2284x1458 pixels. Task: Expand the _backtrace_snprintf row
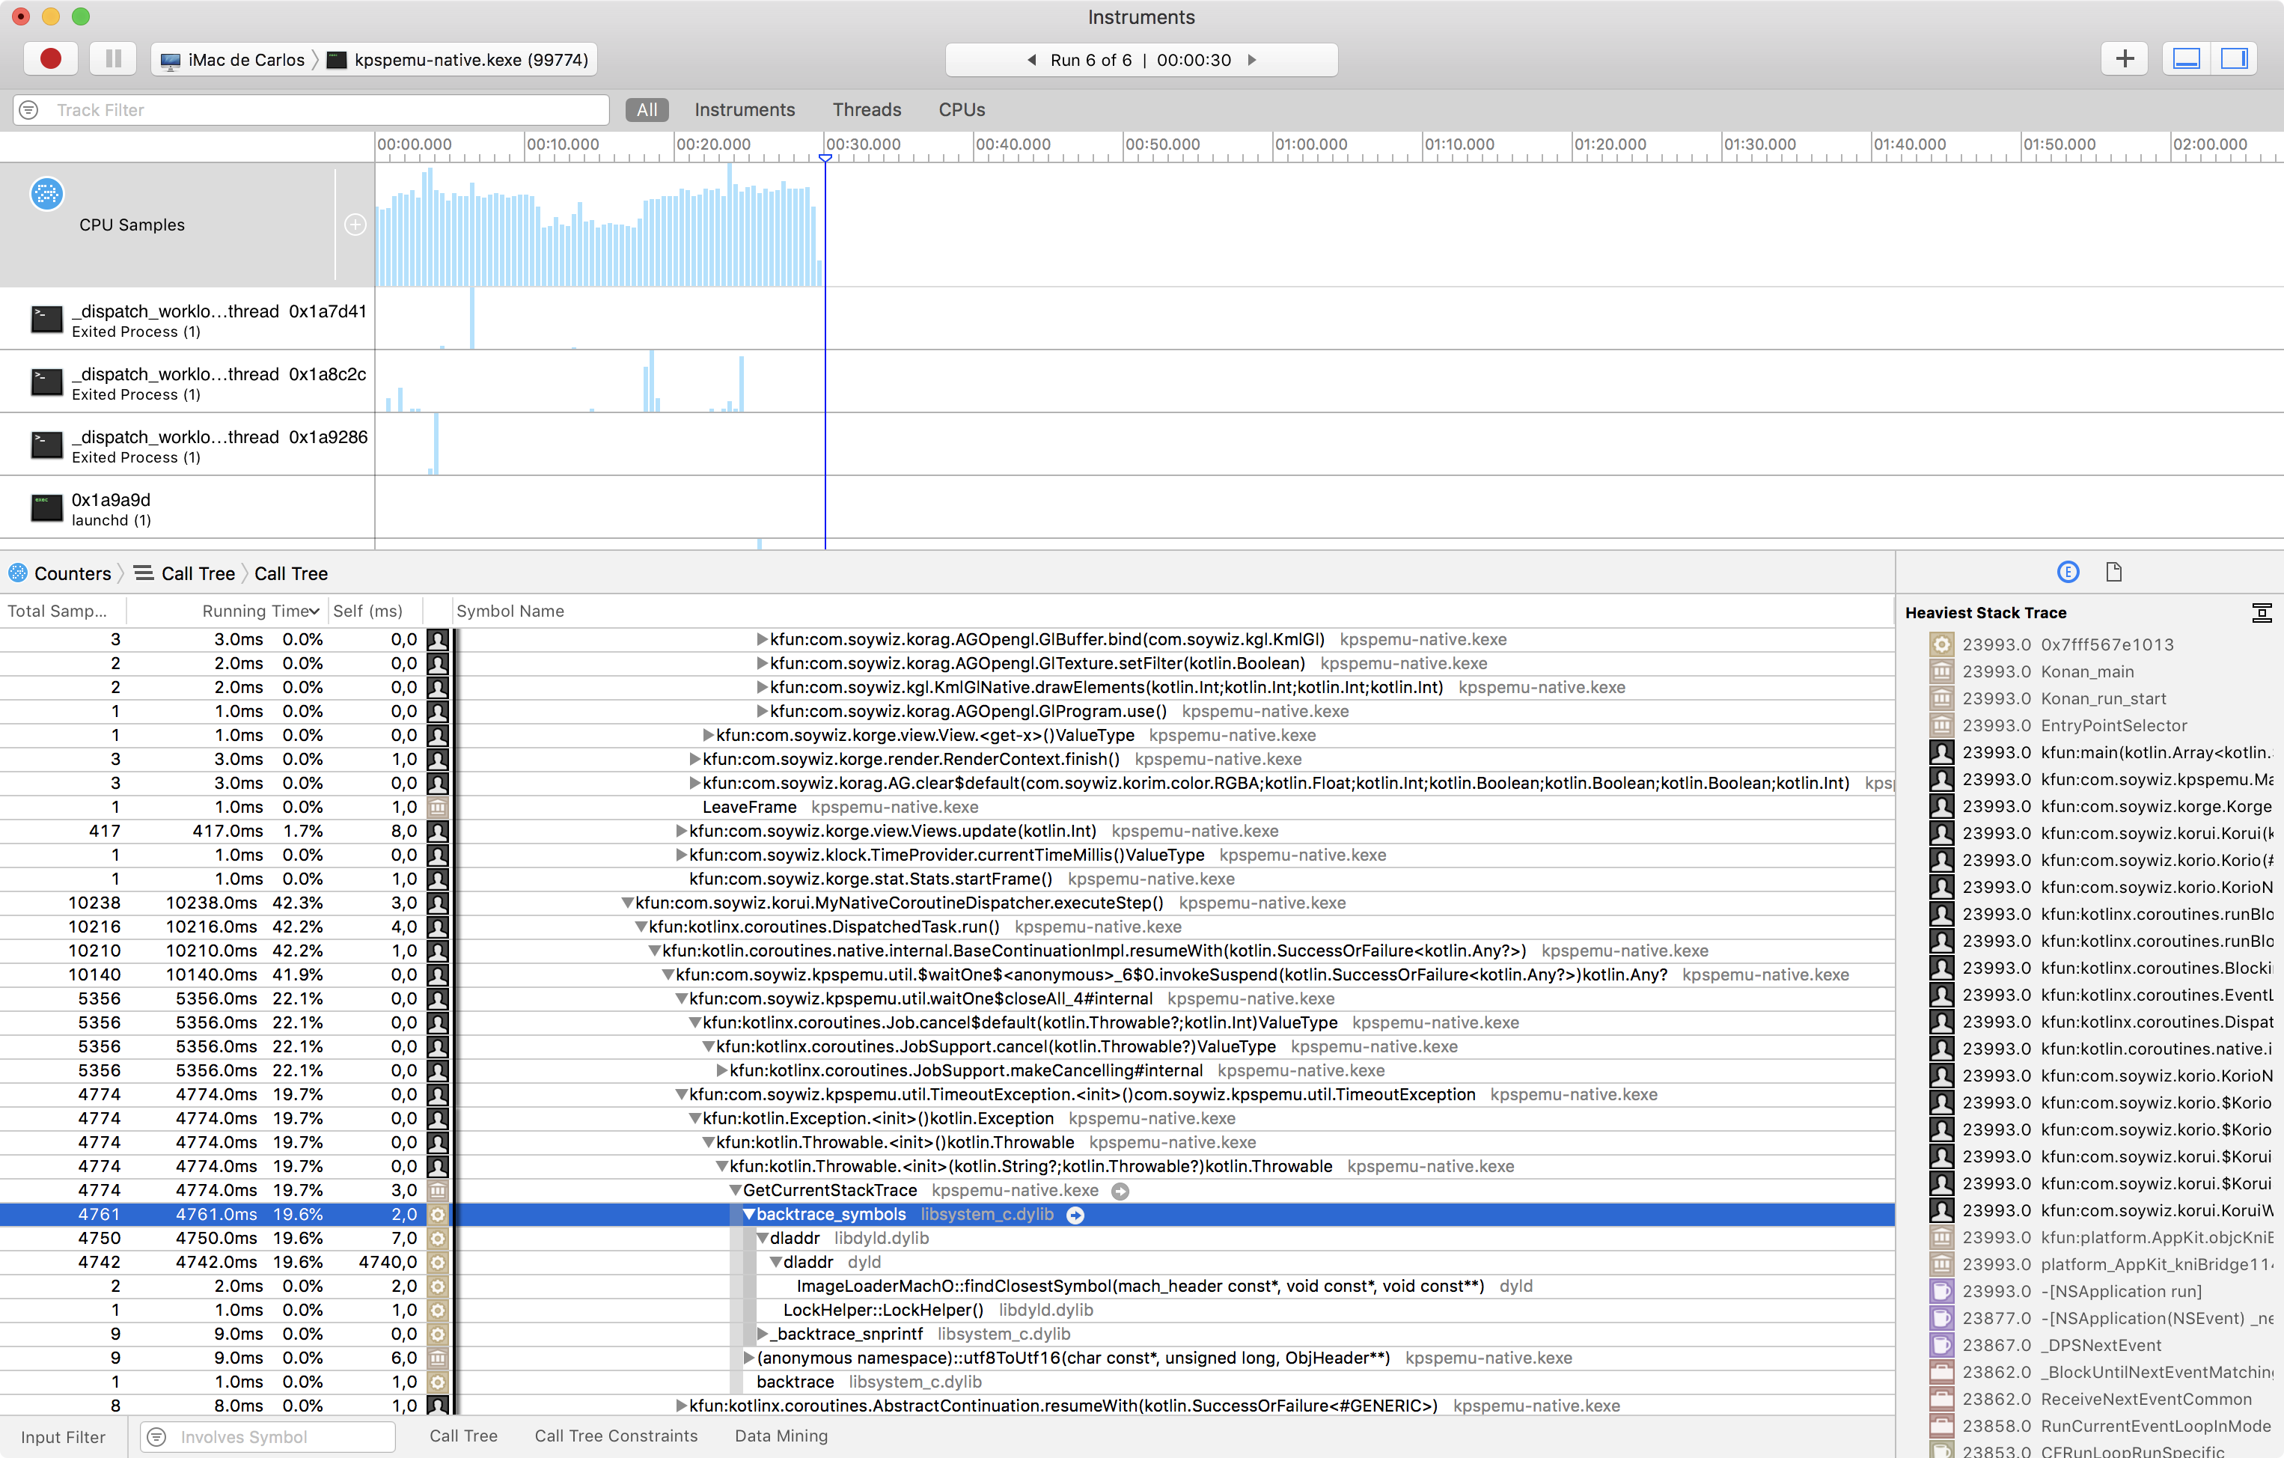762,1335
